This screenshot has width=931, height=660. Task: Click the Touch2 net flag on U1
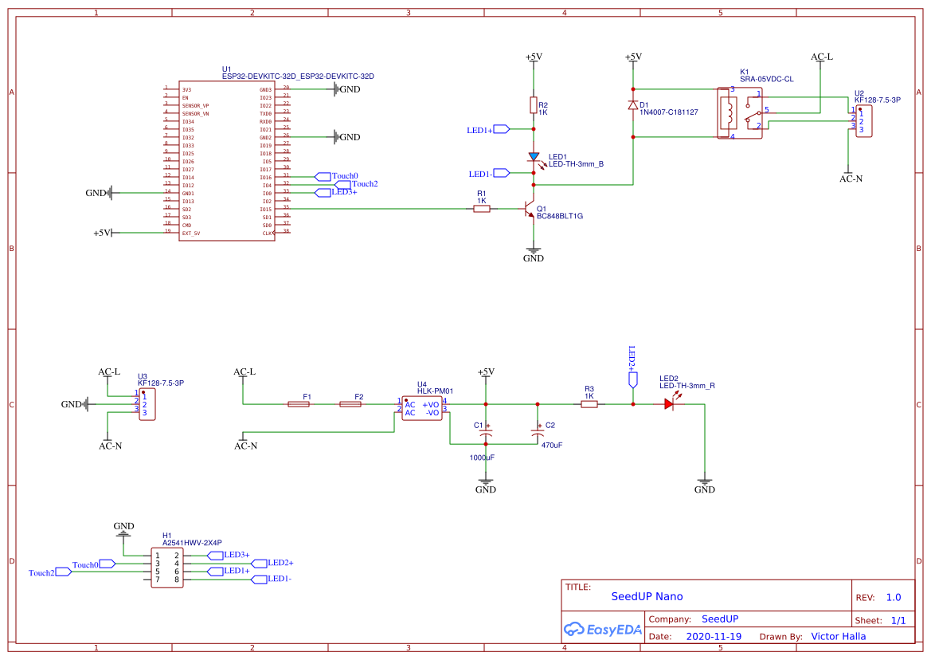342,185
